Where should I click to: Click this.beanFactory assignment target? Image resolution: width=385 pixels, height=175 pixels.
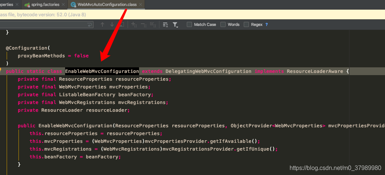pyautogui.click(x=53, y=157)
